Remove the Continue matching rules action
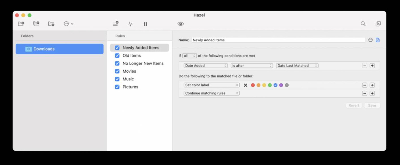This screenshot has height=165, width=400. tap(365, 93)
